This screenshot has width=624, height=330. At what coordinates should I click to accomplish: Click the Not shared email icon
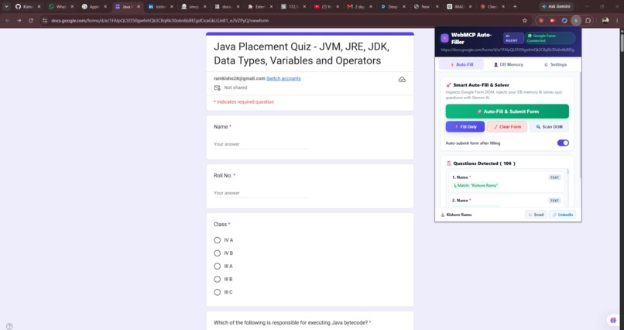tap(218, 88)
